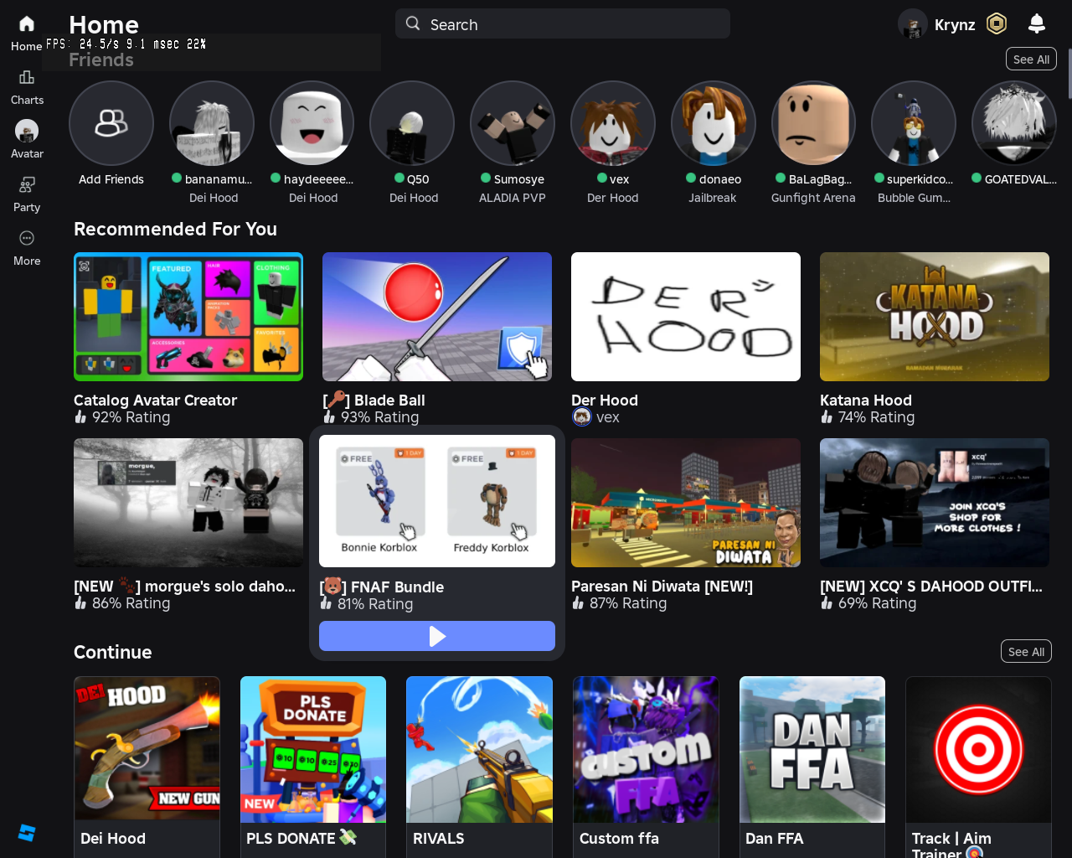Open friend superkidco... avatar
The image size is (1072, 858).
click(x=914, y=123)
